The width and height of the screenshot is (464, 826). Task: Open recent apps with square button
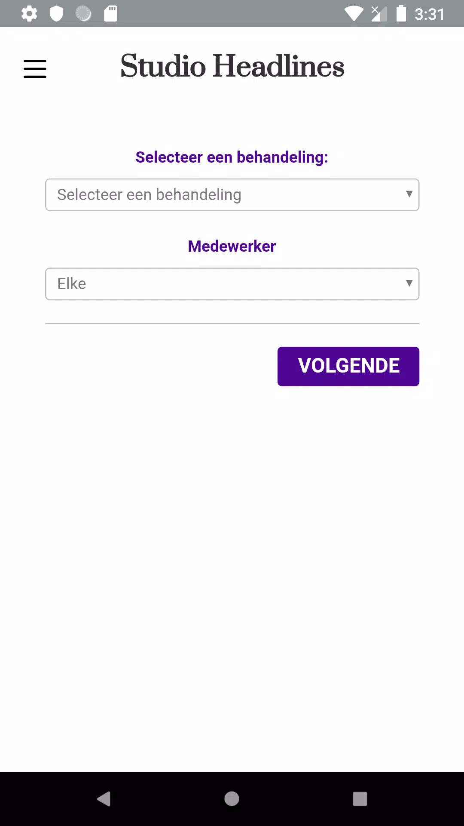coord(360,799)
